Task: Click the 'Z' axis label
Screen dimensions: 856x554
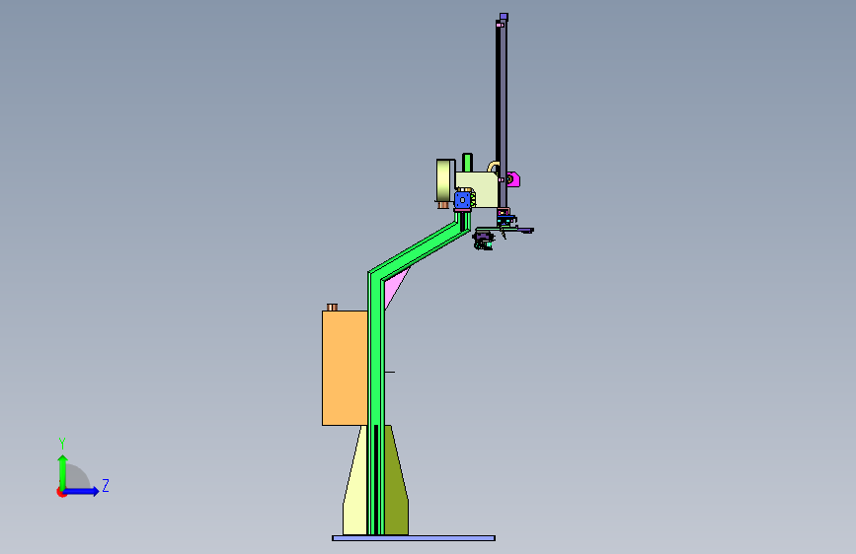Action: [106, 485]
